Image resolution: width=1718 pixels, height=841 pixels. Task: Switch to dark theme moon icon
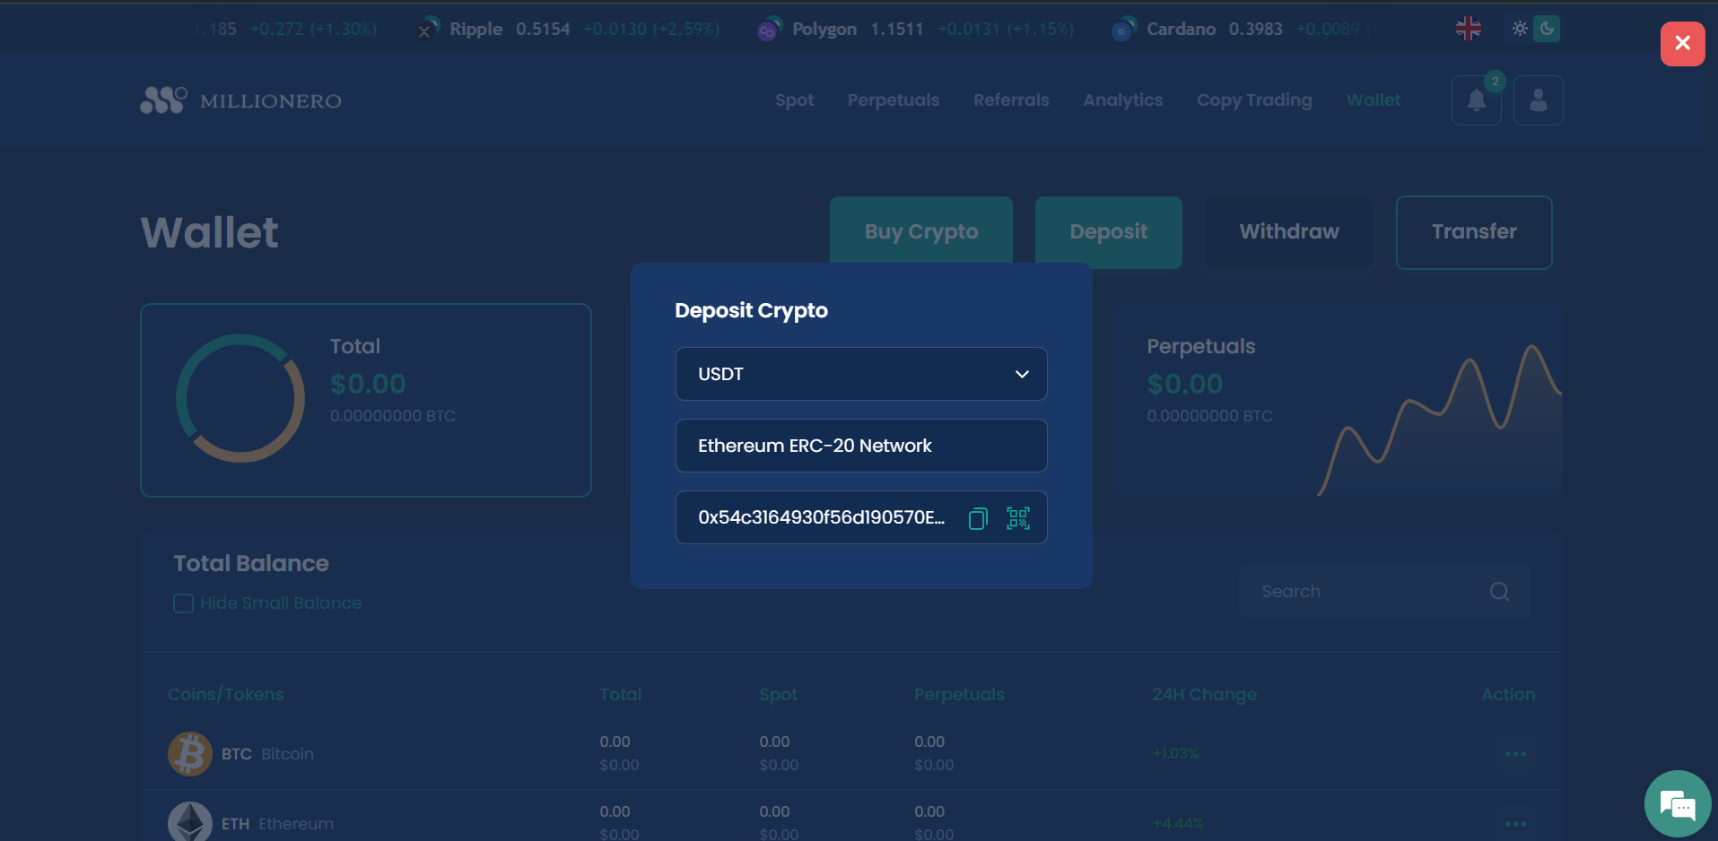tap(1547, 29)
